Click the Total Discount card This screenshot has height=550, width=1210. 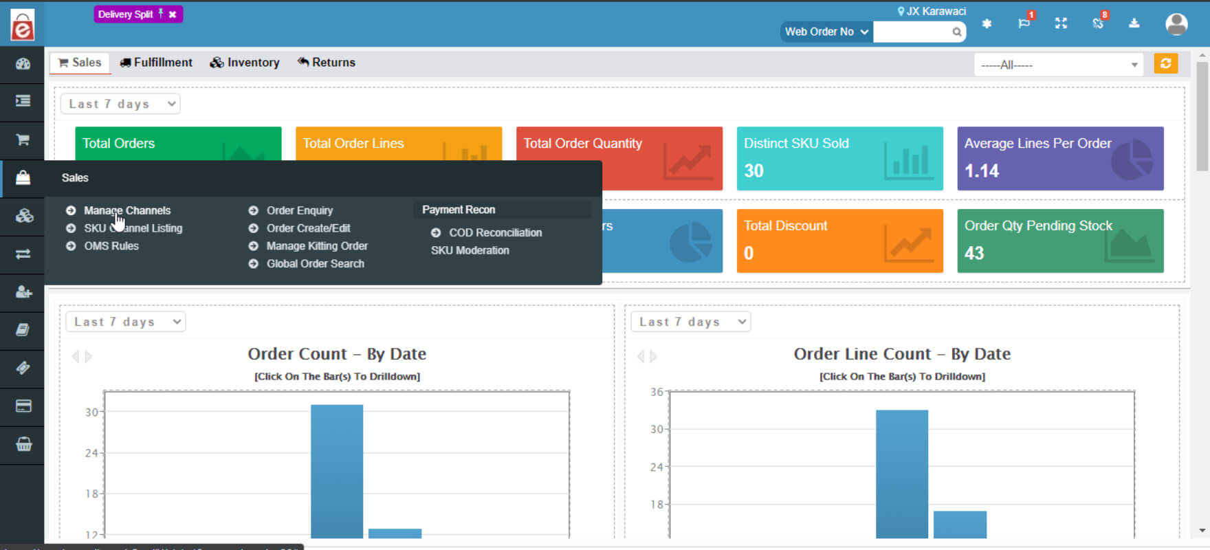click(x=839, y=241)
